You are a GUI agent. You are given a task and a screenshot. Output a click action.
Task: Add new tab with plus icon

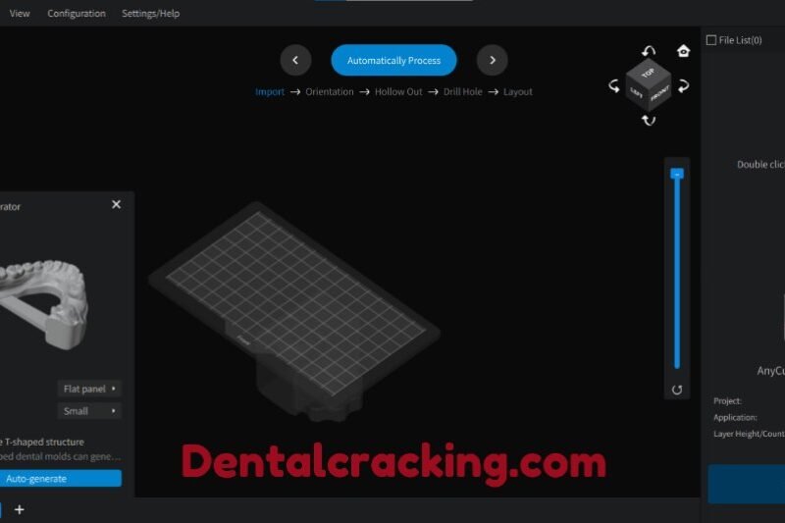pyautogui.click(x=19, y=509)
